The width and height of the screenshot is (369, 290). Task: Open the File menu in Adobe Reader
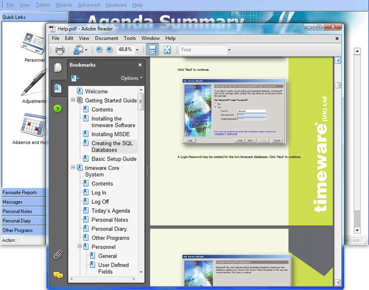[56, 38]
